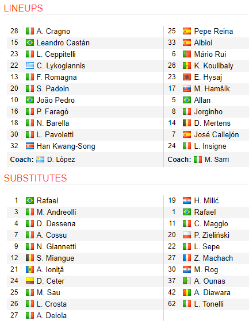Viewport: 249px width, 321px height.
Task: Open L. Insigne player page
Action: [x=210, y=146]
